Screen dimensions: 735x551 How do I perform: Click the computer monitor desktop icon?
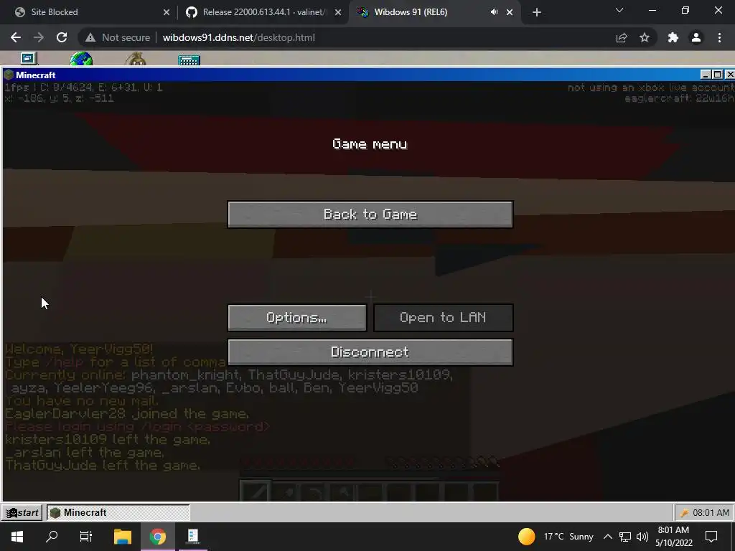pyautogui.click(x=29, y=58)
